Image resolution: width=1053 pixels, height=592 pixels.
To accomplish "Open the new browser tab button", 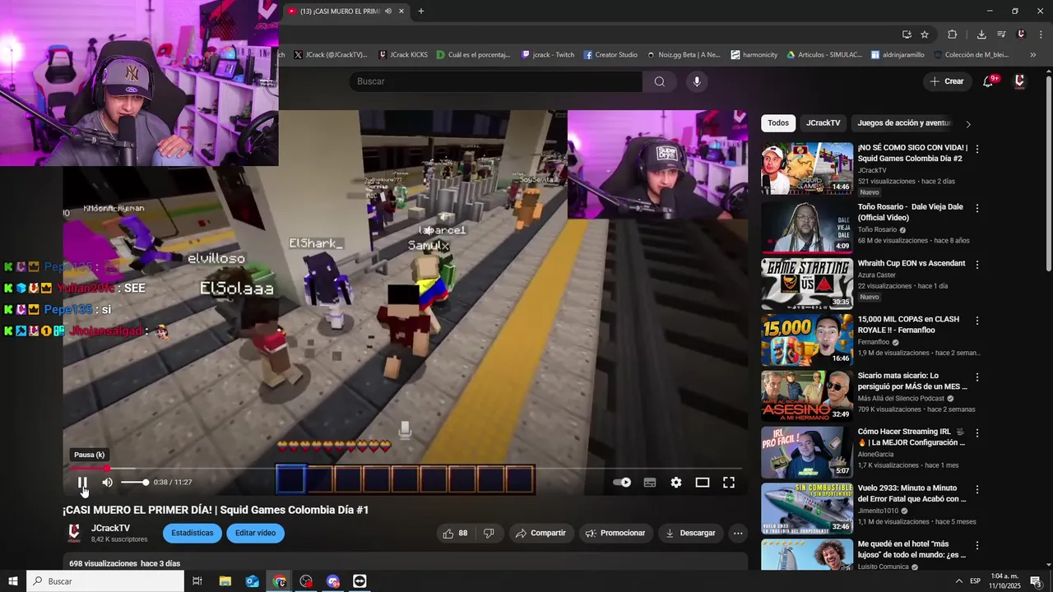I will (x=421, y=11).
